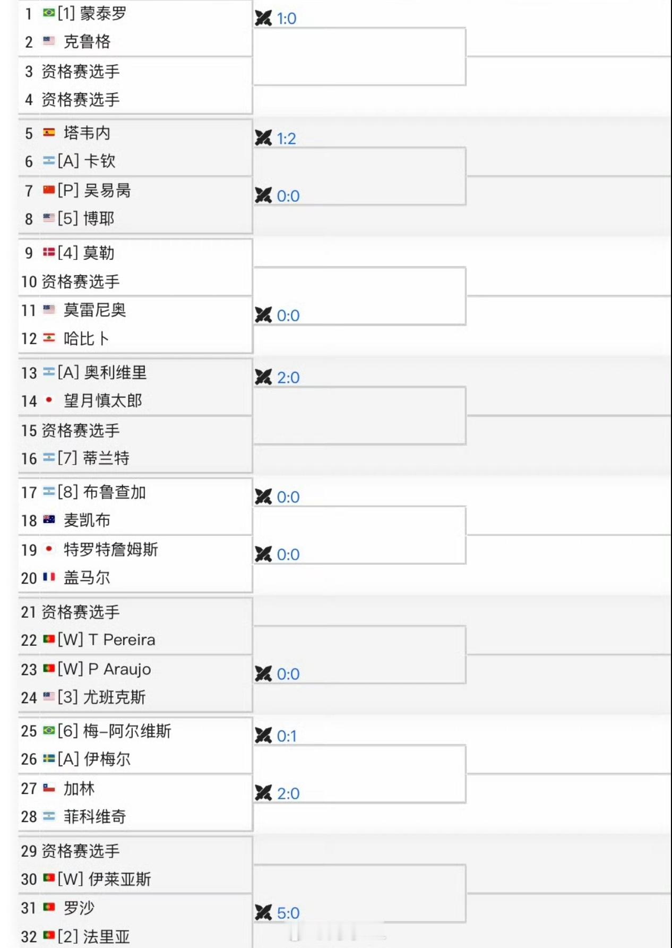672x948 pixels.
Task: Click head-to-head icon for 布鲁查加 vs 麦凯布
Action: point(263,497)
